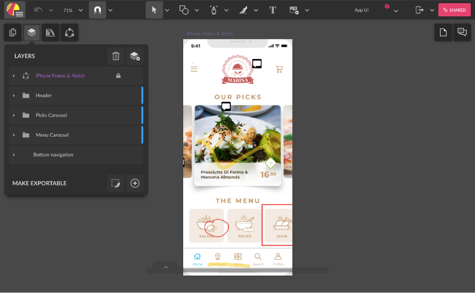Screen dimensions: 475x293
Task: Click the Menu Carousel layer's blue color bar
Action: (142, 135)
